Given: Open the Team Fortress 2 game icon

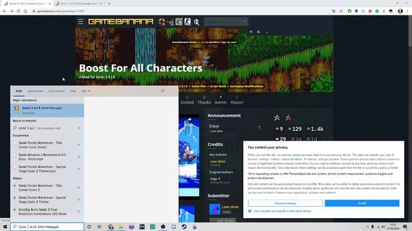Looking at the screenshot, I should click(x=162, y=21).
